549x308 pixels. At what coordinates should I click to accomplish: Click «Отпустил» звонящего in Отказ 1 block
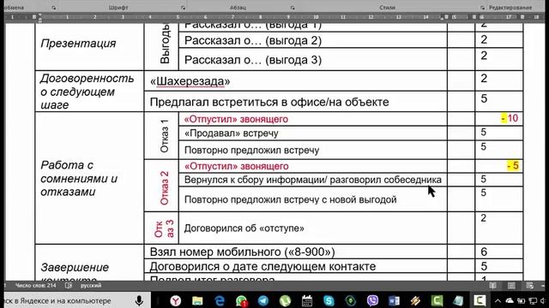click(x=236, y=119)
